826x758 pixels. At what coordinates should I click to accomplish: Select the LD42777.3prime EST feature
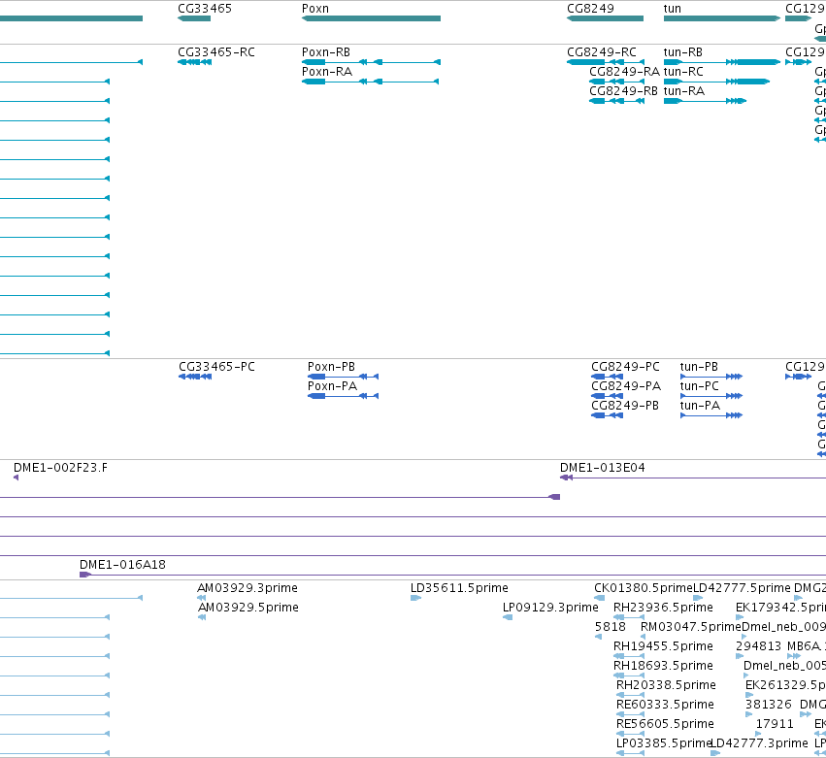click(x=715, y=753)
